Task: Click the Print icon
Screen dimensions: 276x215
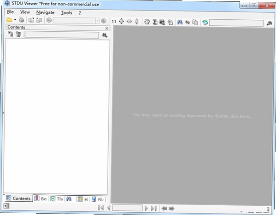Action: click(22, 20)
